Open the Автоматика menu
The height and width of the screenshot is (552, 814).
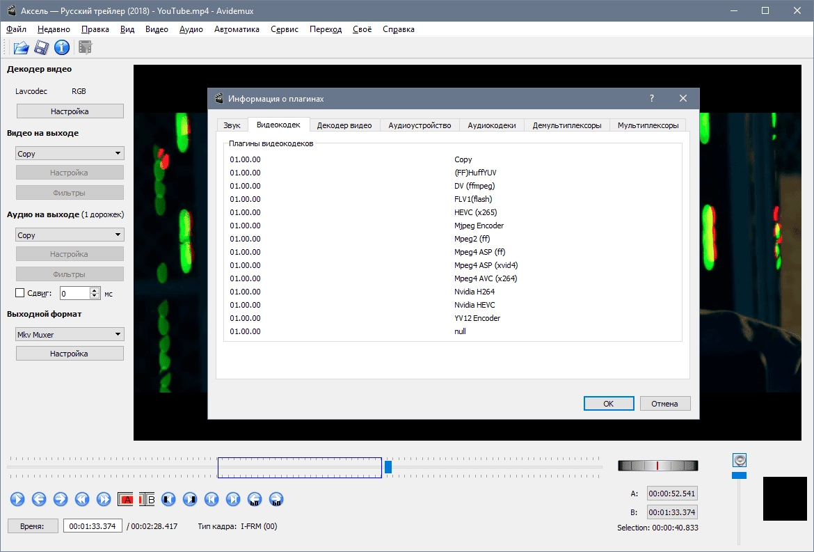click(x=237, y=29)
